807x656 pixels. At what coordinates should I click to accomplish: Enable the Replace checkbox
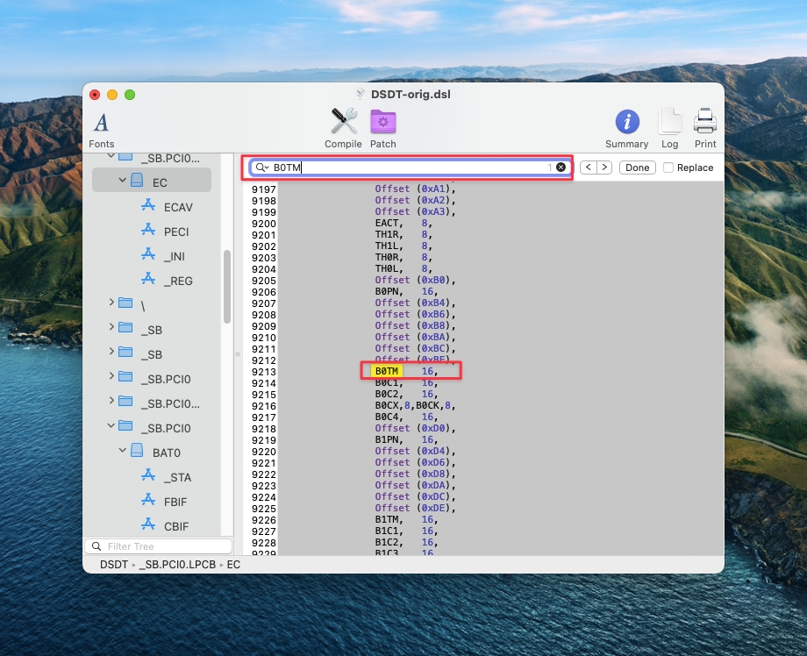click(x=669, y=168)
